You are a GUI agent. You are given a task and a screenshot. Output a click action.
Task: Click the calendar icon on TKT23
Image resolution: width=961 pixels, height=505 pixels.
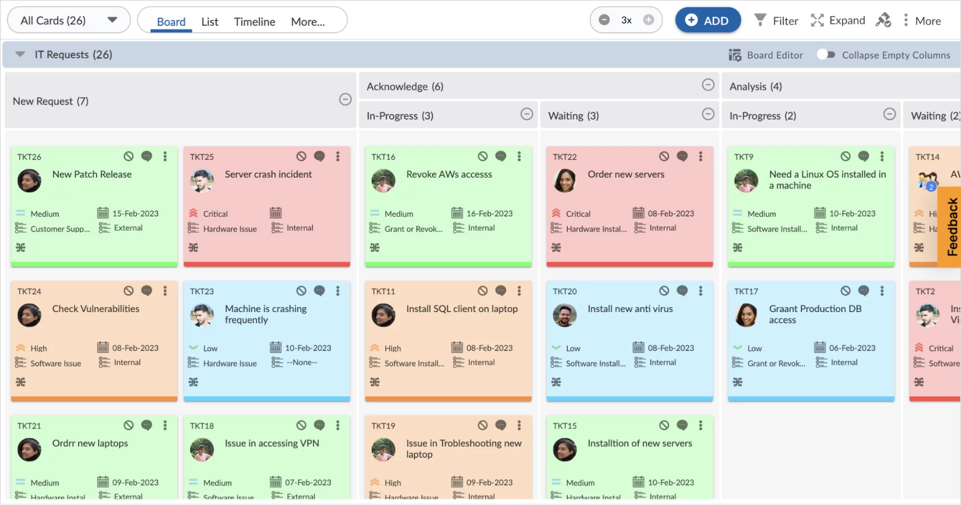pyautogui.click(x=275, y=347)
